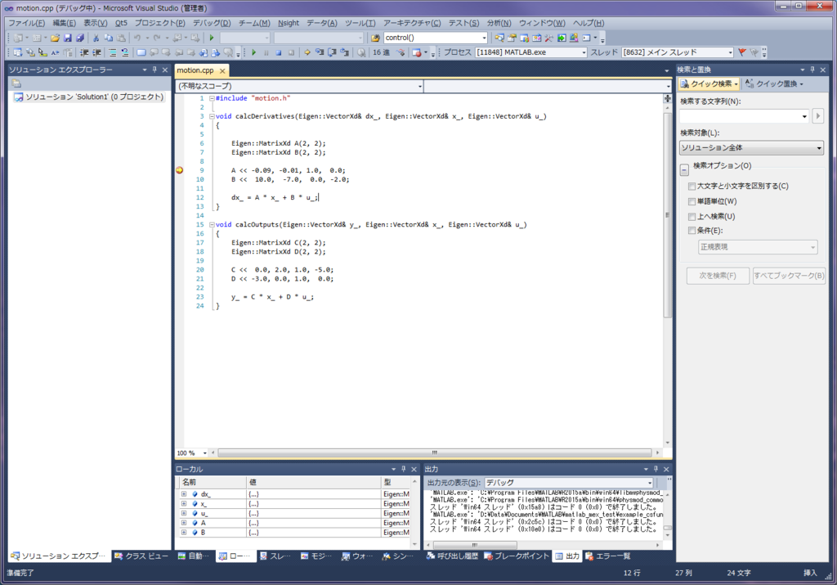Click the Find in Files icon beside control()
Screen dimensions: 837x585
point(375,38)
